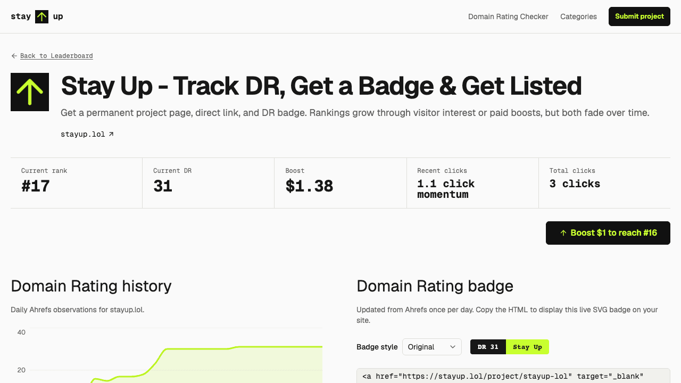
Task: Click the stay text in header logo
Action: 21,16
